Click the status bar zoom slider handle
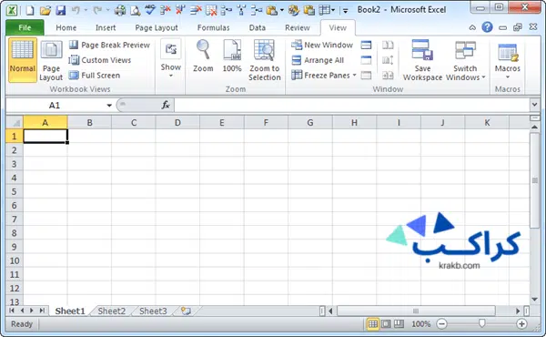Viewport: 546px width, 337px height. pyautogui.click(x=481, y=323)
